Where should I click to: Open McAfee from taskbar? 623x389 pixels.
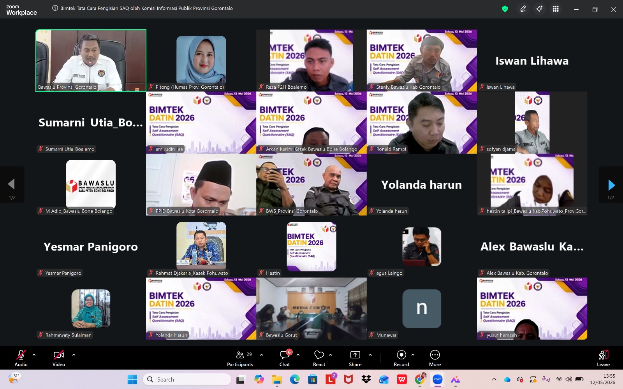pos(348,380)
